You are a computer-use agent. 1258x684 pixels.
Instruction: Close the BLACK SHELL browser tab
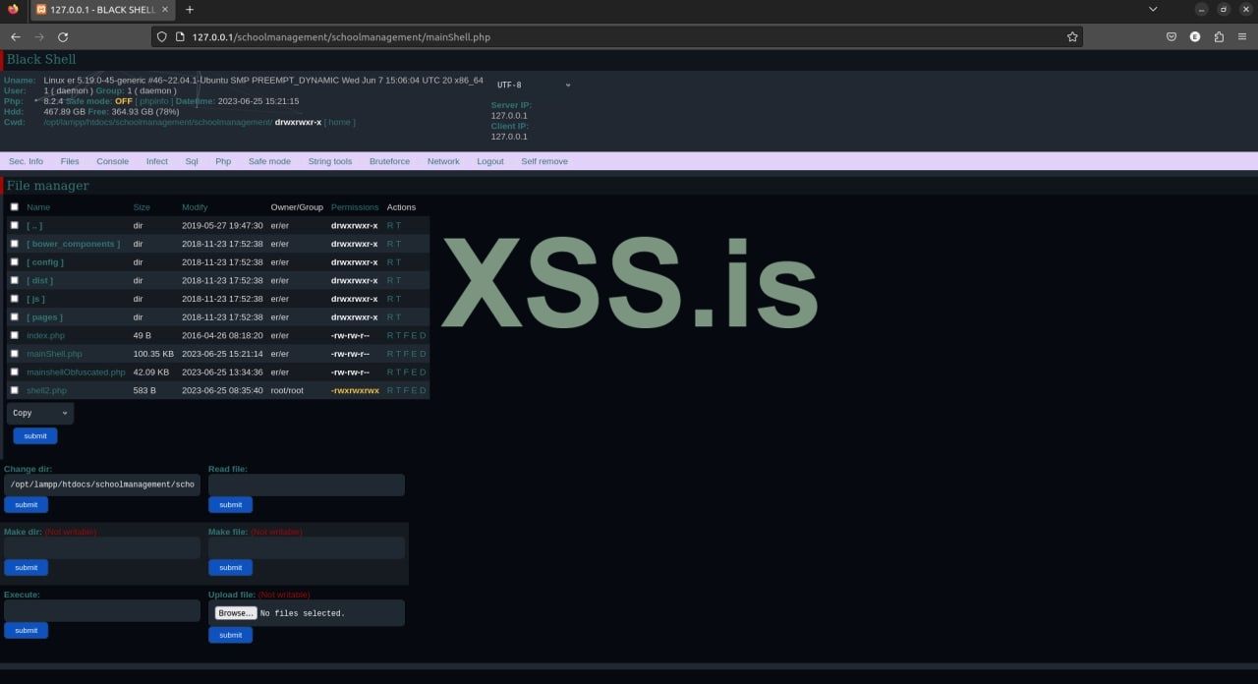(x=165, y=10)
